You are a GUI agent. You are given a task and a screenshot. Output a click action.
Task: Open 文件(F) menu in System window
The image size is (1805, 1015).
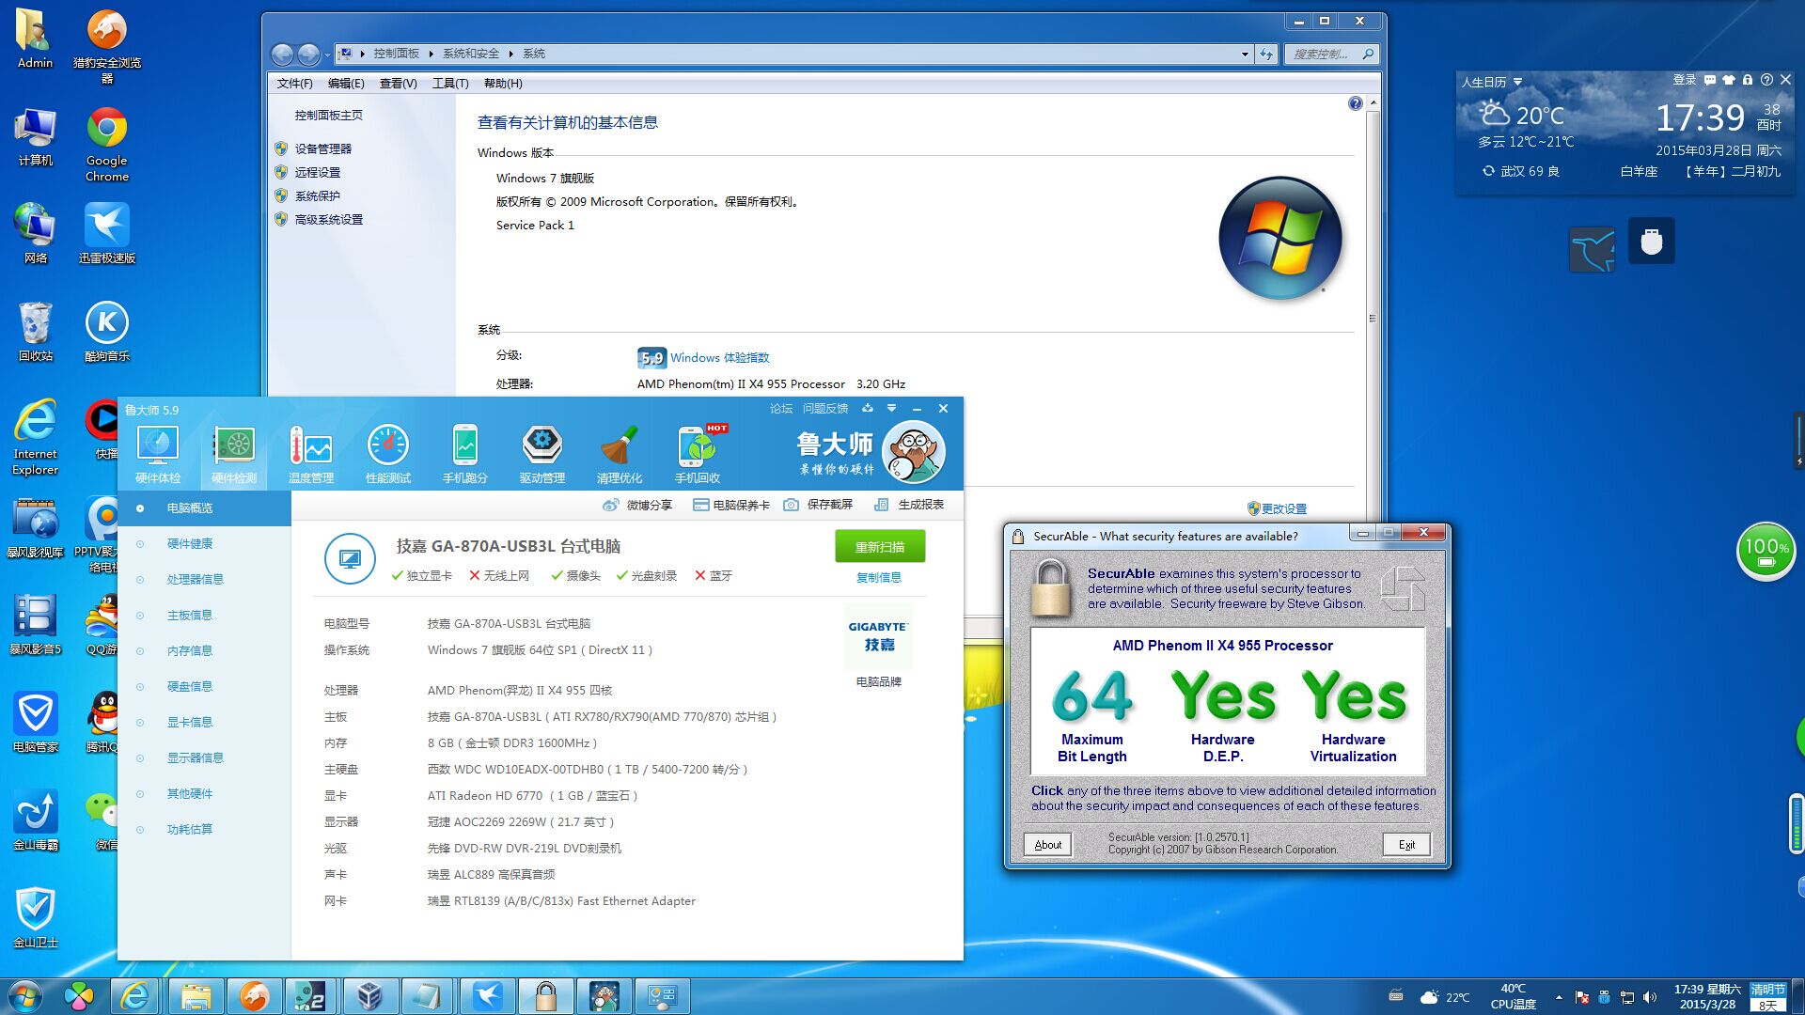[294, 84]
